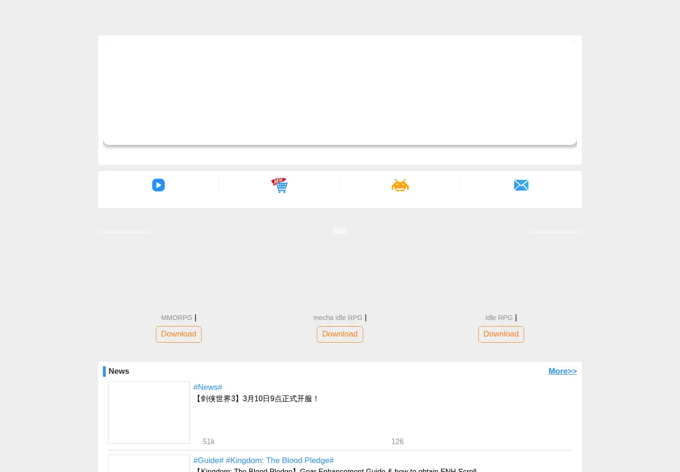680x472 pixels.
Task: Click the blue play video icon
Action: click(158, 185)
